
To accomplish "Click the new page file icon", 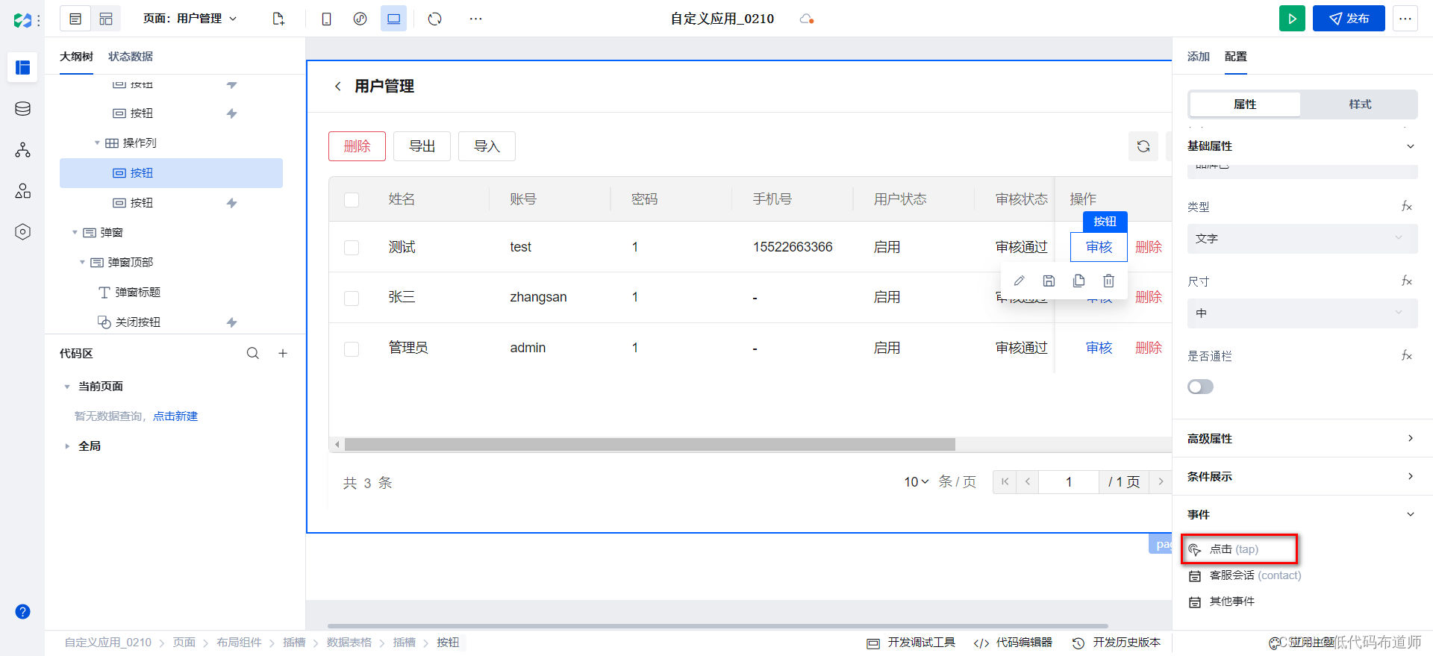I will tap(278, 19).
